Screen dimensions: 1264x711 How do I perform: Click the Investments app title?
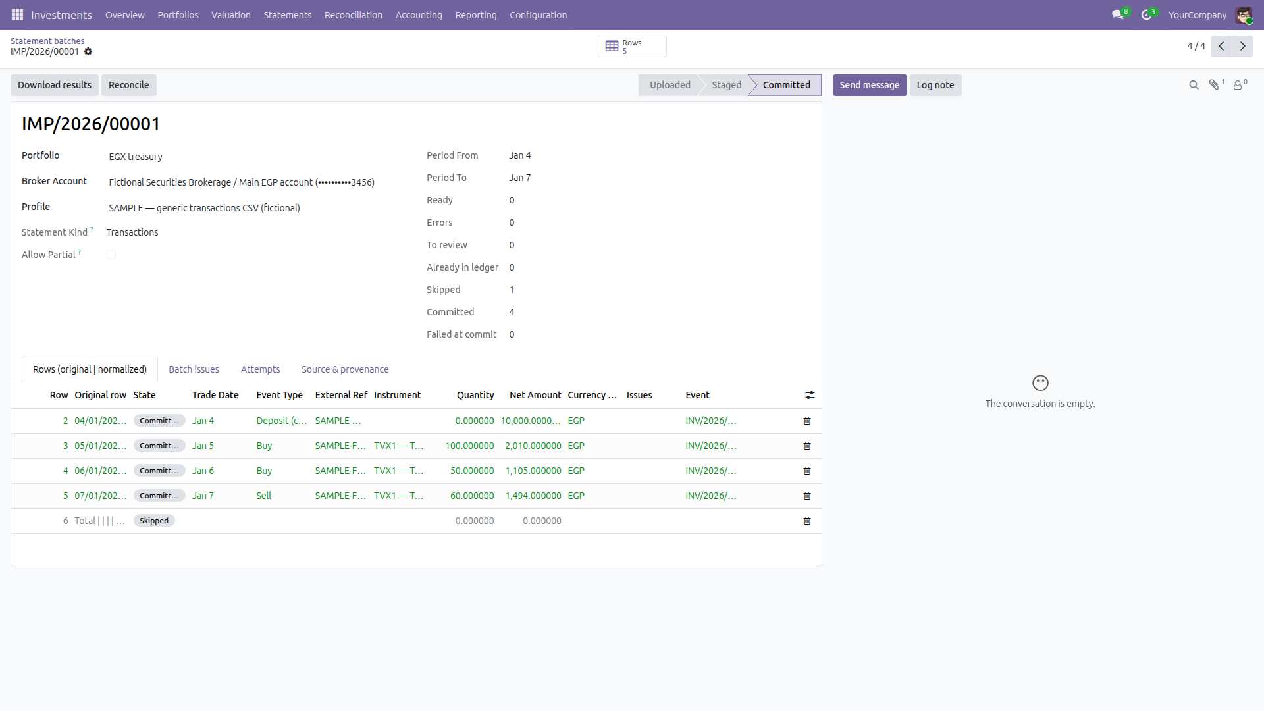click(61, 14)
